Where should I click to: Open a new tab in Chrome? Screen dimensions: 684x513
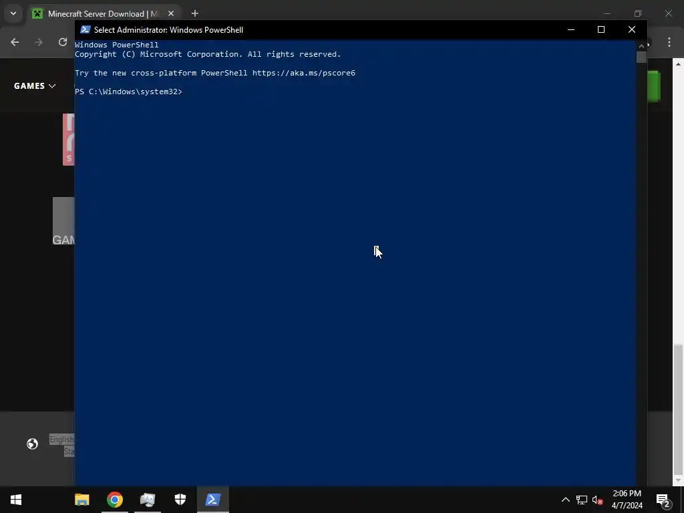point(195,13)
